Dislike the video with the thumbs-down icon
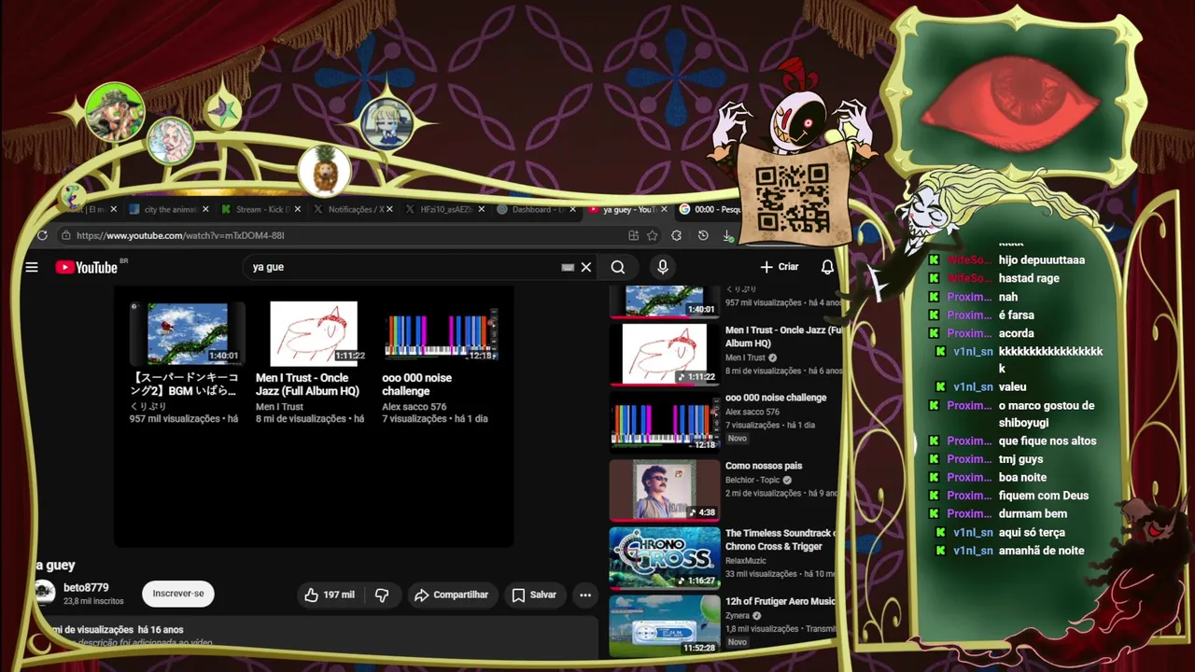Image resolution: width=1195 pixels, height=672 pixels. coord(382,595)
